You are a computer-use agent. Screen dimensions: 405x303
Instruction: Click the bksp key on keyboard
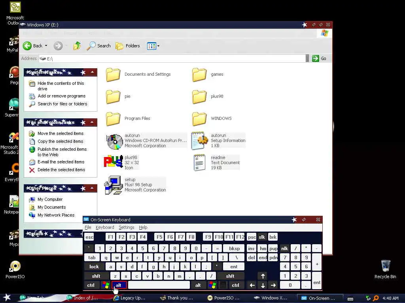[x=234, y=249]
